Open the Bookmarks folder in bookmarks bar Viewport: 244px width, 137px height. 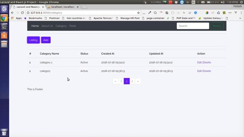coord(34,18)
